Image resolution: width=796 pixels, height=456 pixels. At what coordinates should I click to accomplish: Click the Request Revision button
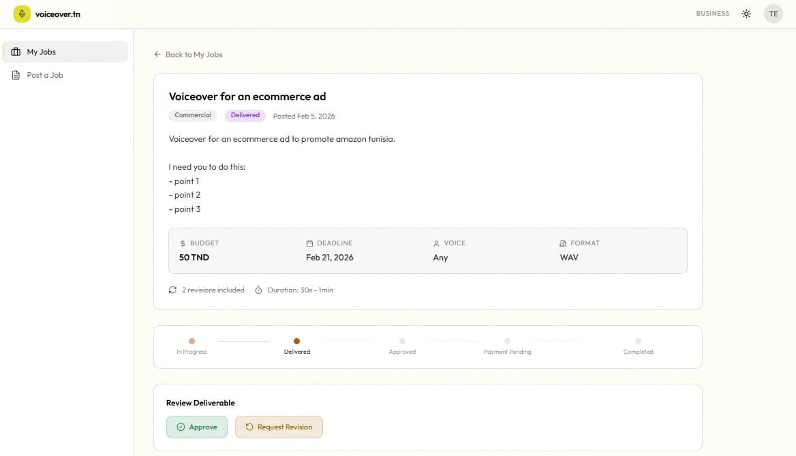pos(279,427)
